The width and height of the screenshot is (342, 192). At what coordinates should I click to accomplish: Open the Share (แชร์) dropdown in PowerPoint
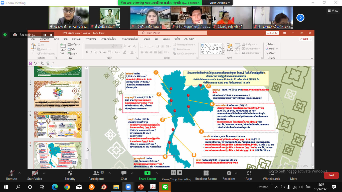pos(306,39)
